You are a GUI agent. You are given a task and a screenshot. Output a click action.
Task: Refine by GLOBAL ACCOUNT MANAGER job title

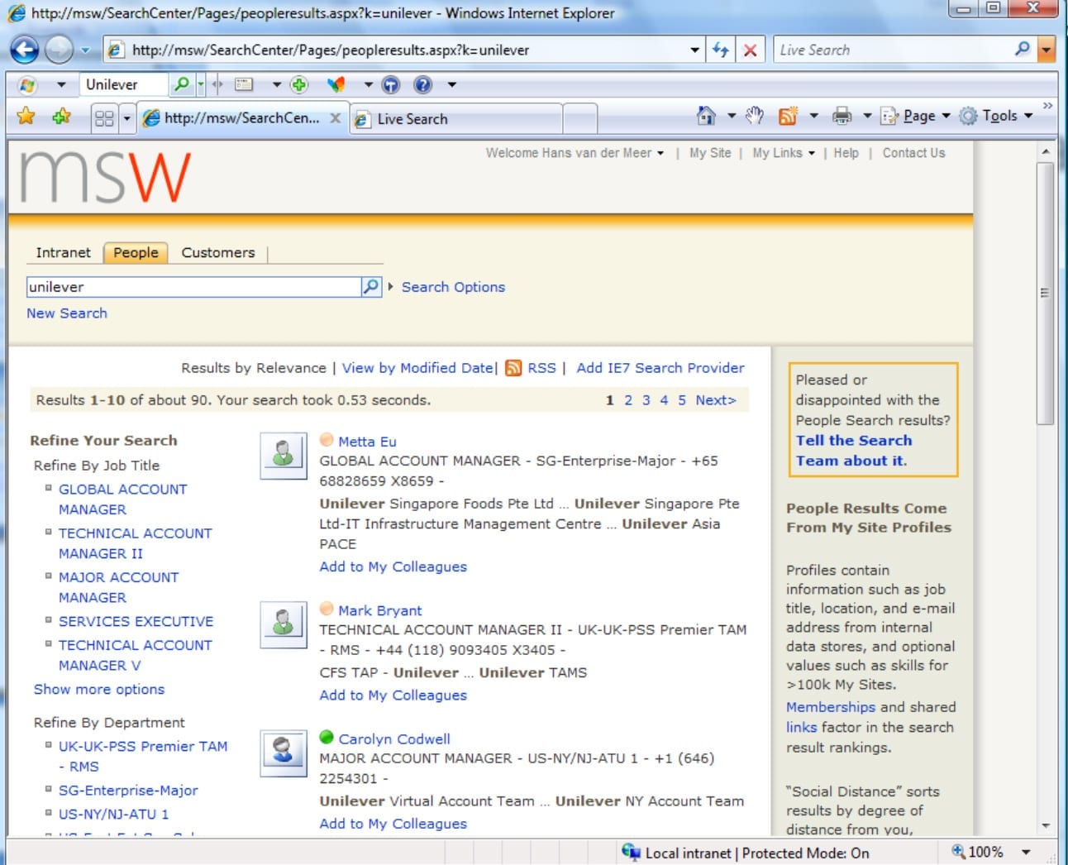[122, 499]
